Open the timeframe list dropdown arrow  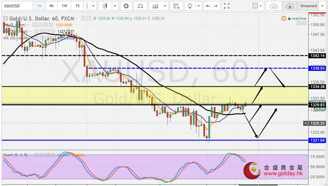pos(94,6)
